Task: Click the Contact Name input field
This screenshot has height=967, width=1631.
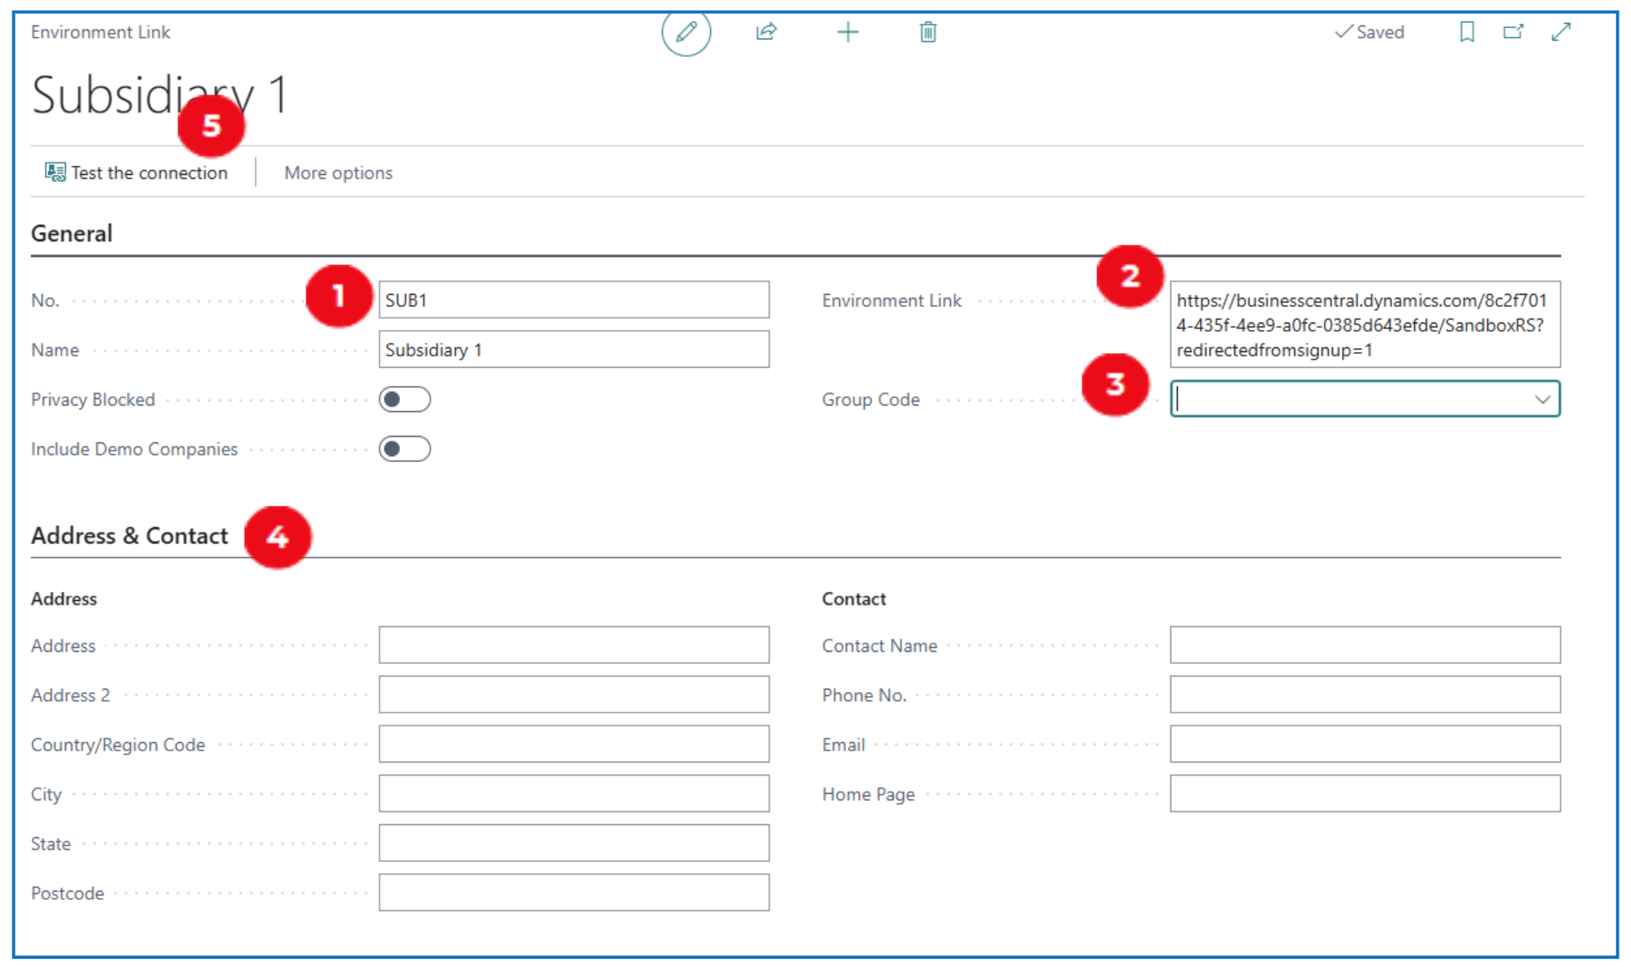Action: pos(1364,645)
